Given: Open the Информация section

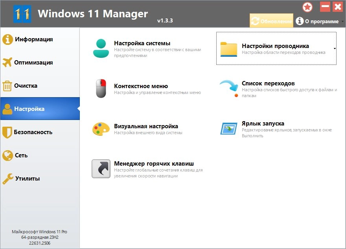Looking at the screenshot, I should (40, 39).
